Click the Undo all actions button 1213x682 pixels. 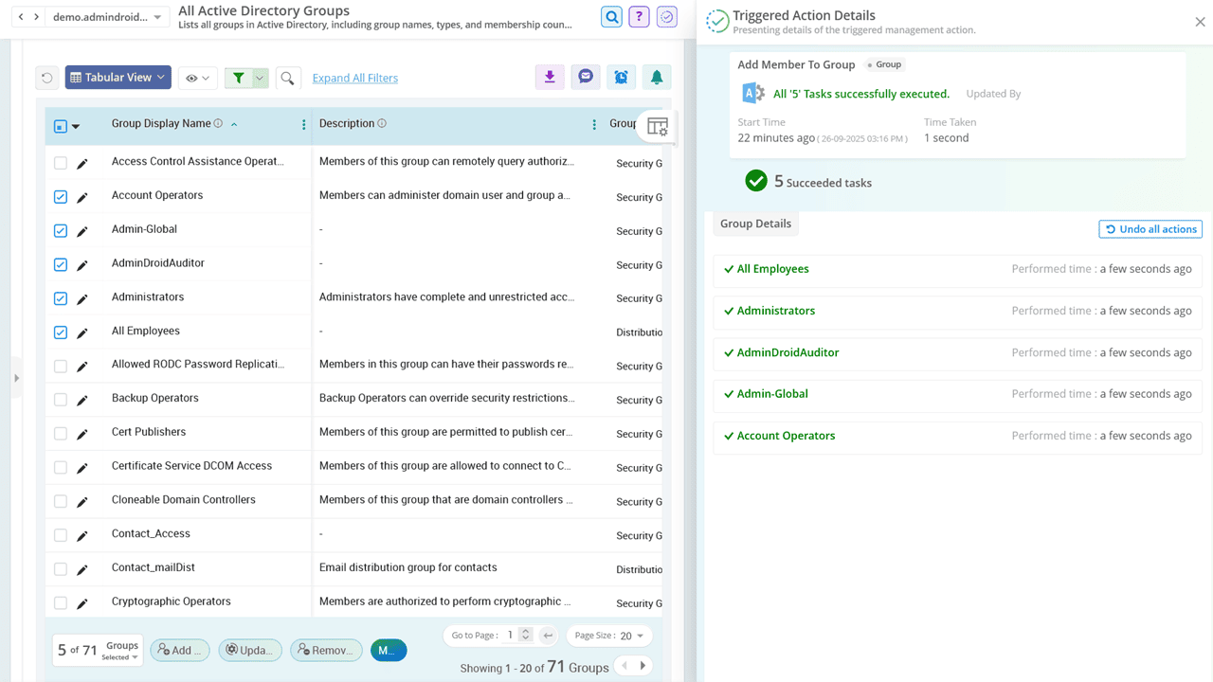click(1150, 228)
